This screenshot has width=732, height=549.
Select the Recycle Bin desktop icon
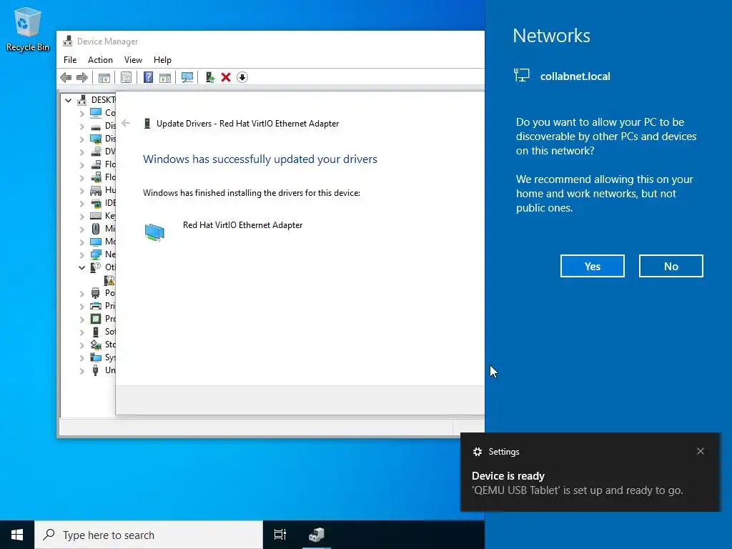pos(28,29)
